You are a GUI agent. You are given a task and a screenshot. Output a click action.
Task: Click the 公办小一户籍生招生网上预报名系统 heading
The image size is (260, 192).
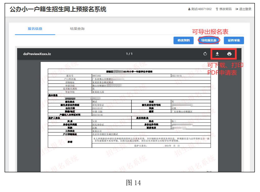tap(58, 9)
